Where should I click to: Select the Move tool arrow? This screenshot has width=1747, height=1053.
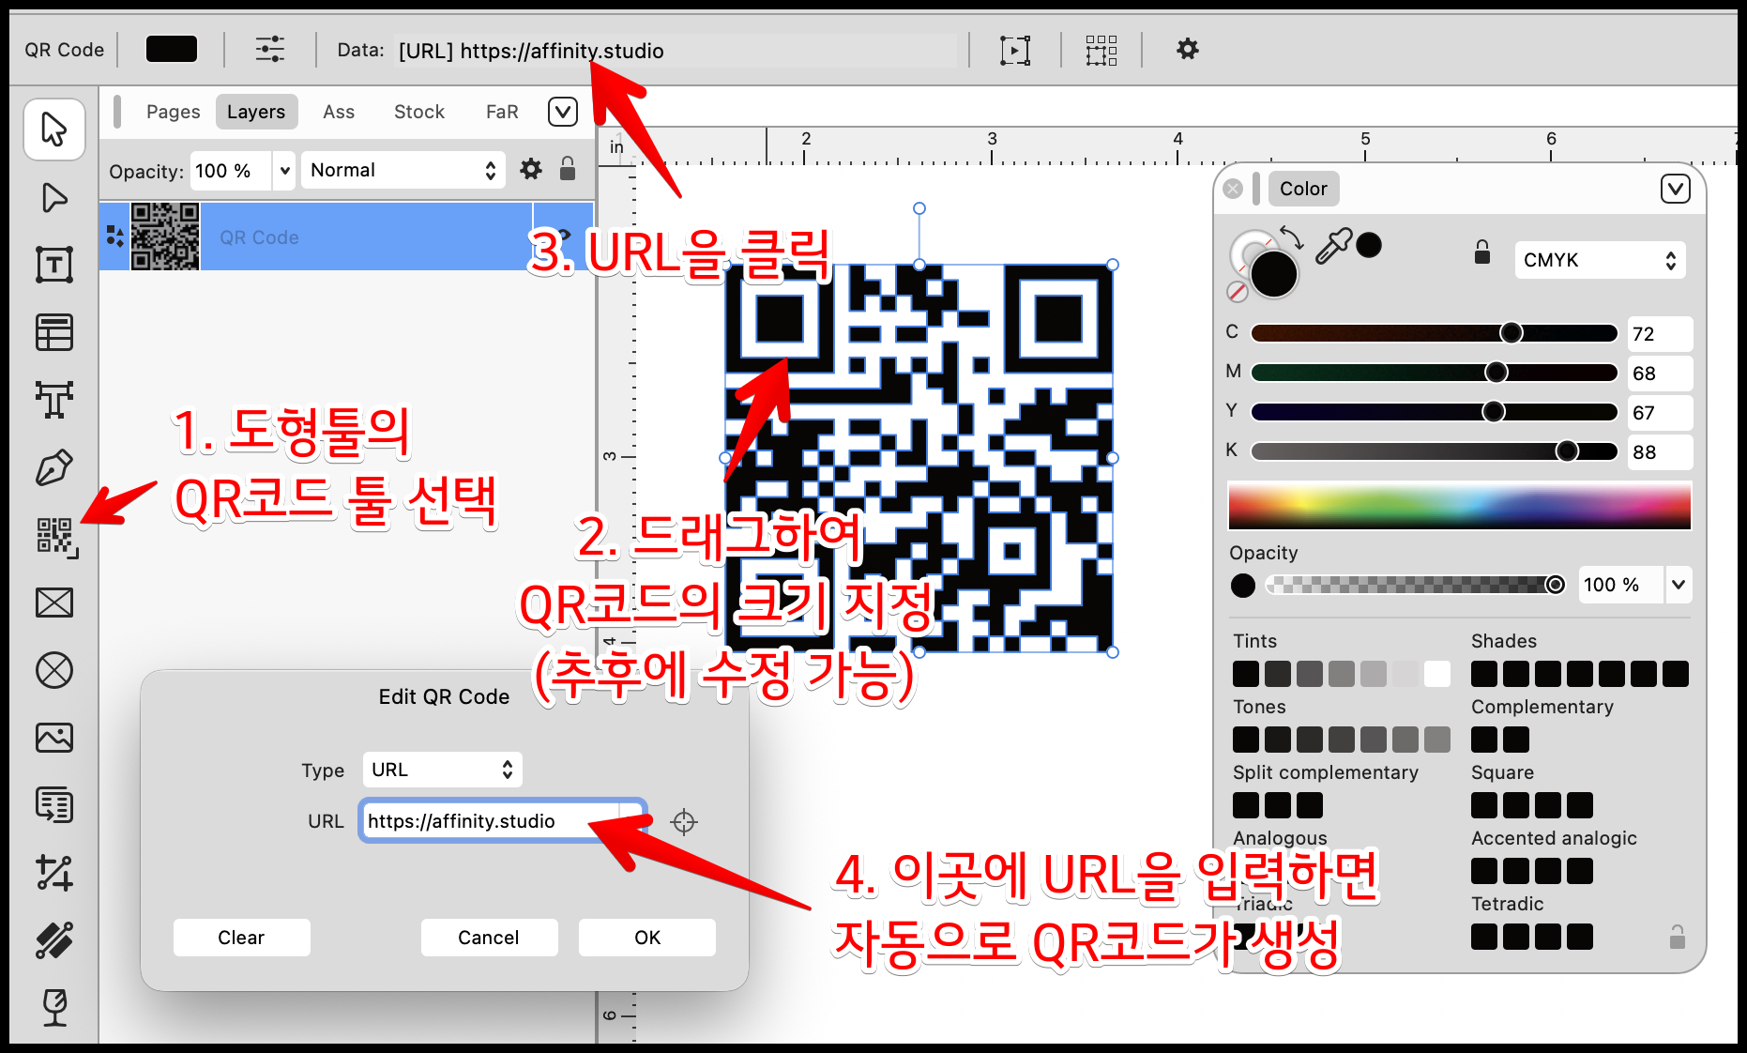coord(54,130)
